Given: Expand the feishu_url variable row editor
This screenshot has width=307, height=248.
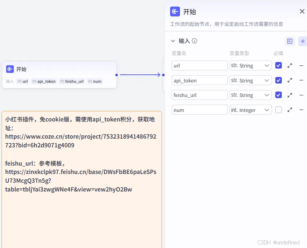Looking at the screenshot, I should tap(290, 95).
